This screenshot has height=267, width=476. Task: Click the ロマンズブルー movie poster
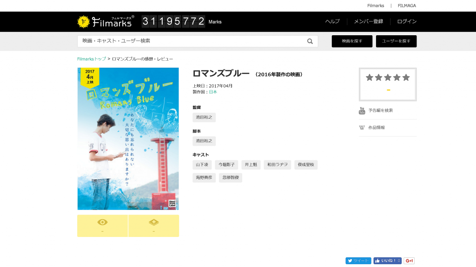click(128, 139)
